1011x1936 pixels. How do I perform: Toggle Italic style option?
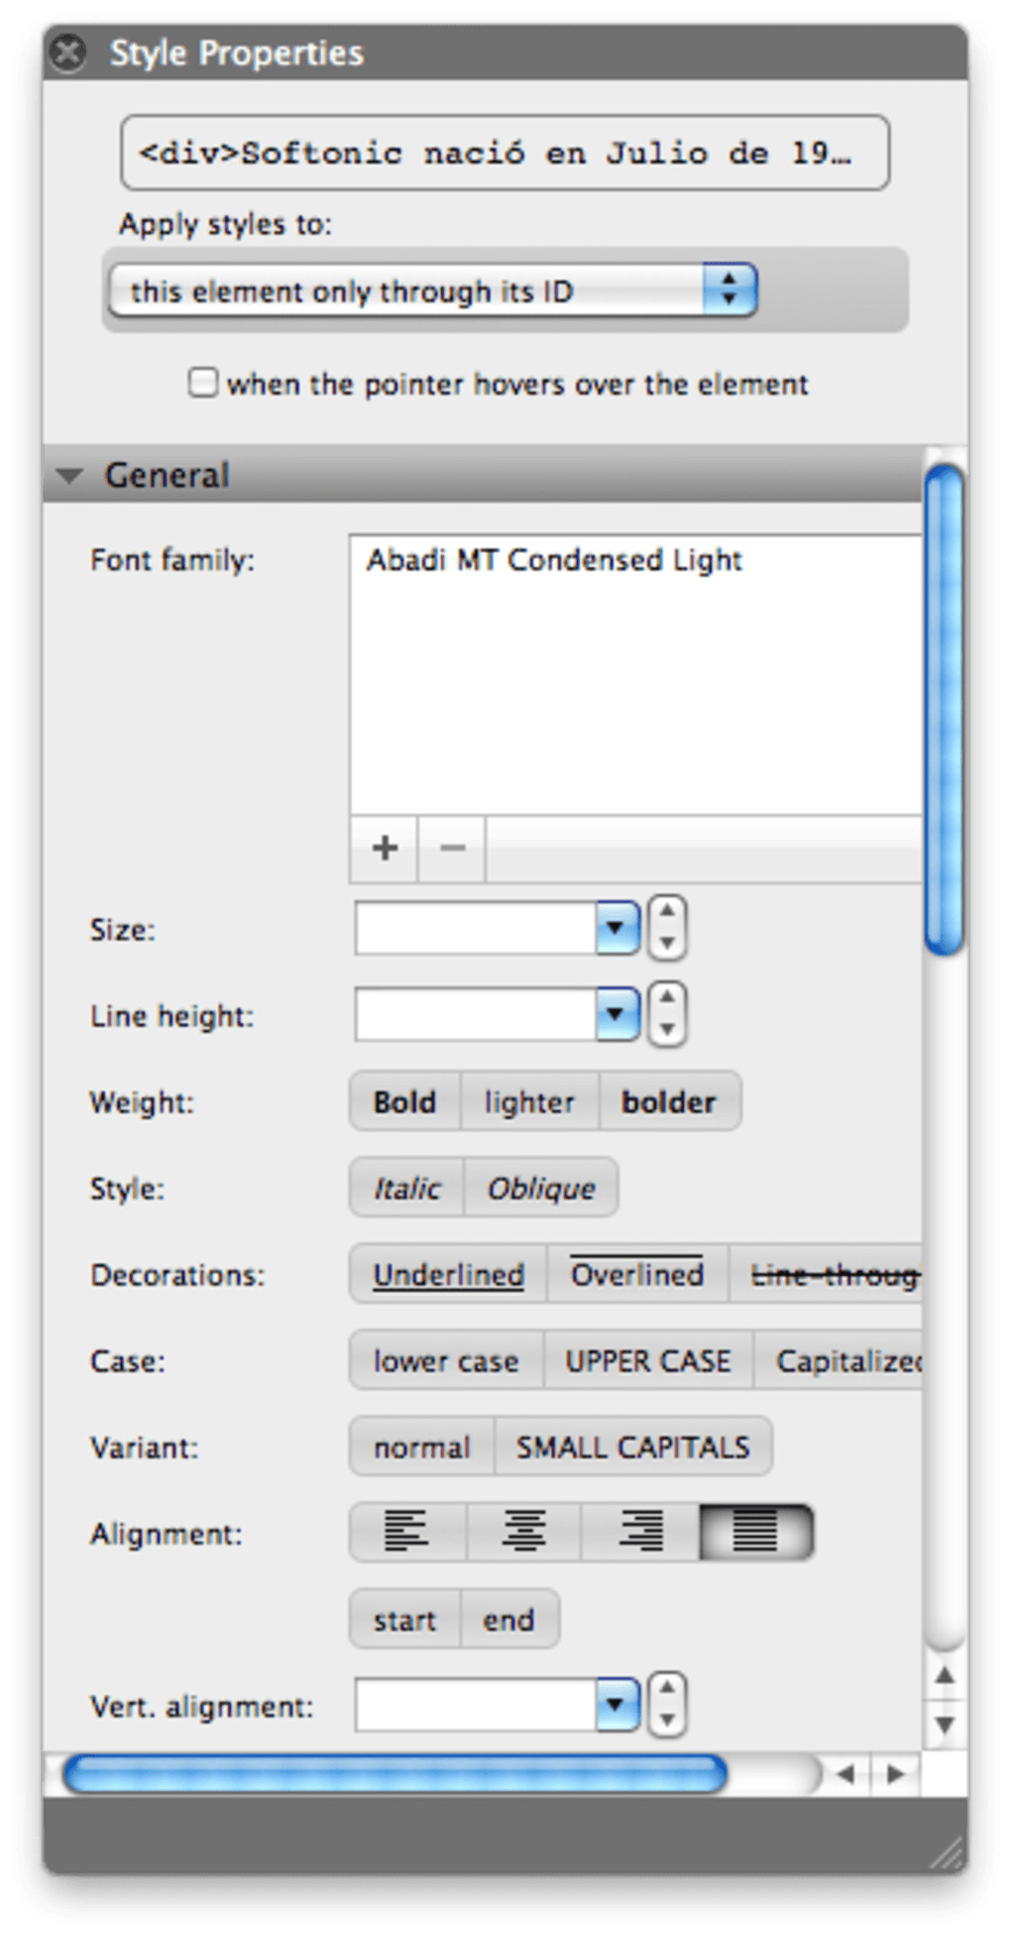click(406, 1188)
